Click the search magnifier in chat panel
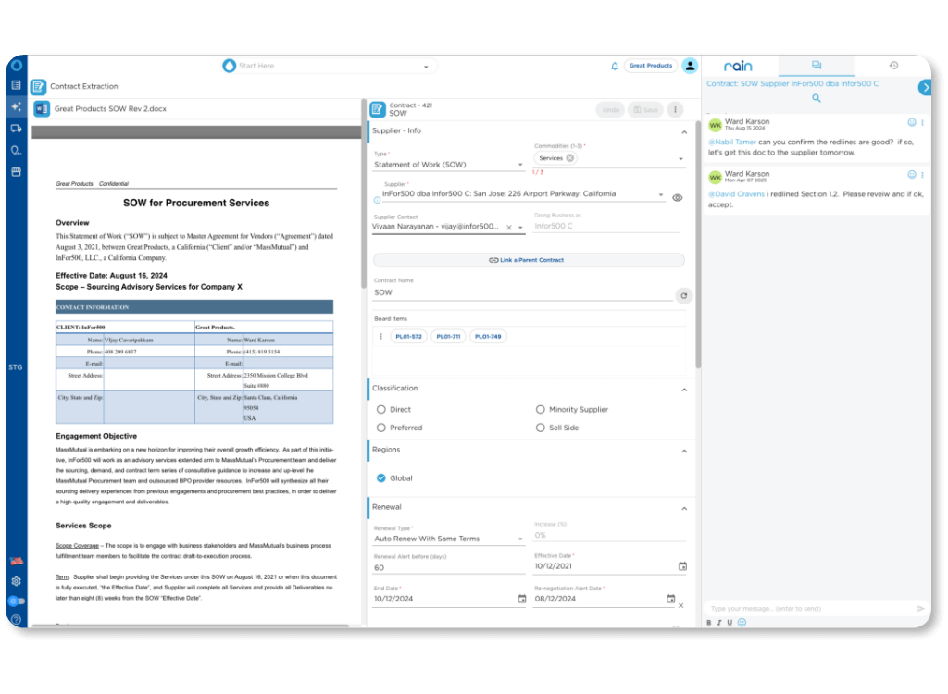 (x=817, y=98)
